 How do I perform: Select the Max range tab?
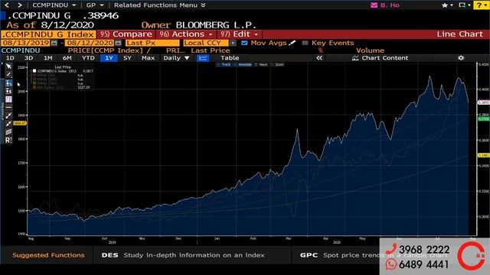click(x=148, y=58)
